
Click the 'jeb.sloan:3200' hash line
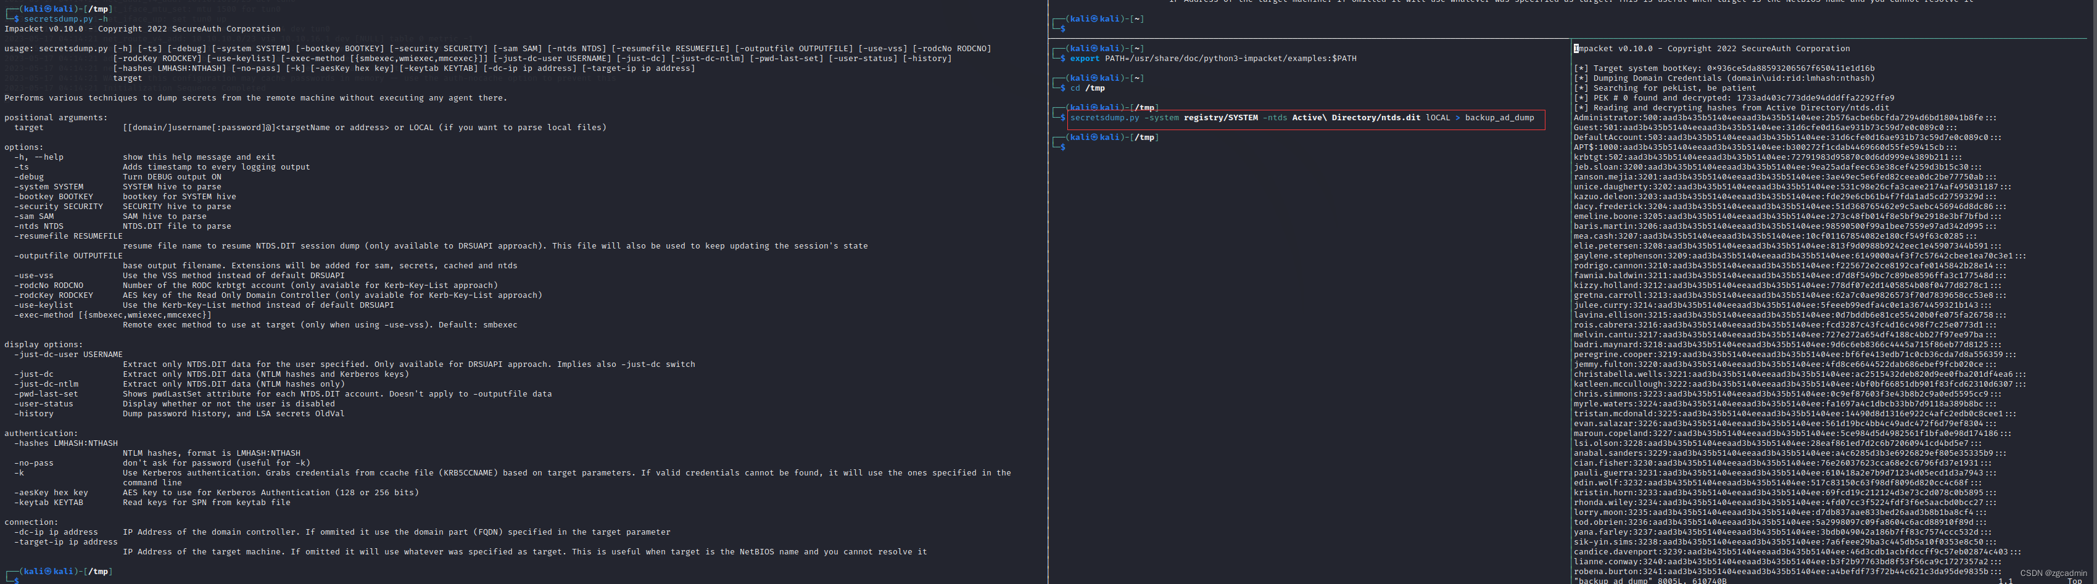(x=1778, y=167)
